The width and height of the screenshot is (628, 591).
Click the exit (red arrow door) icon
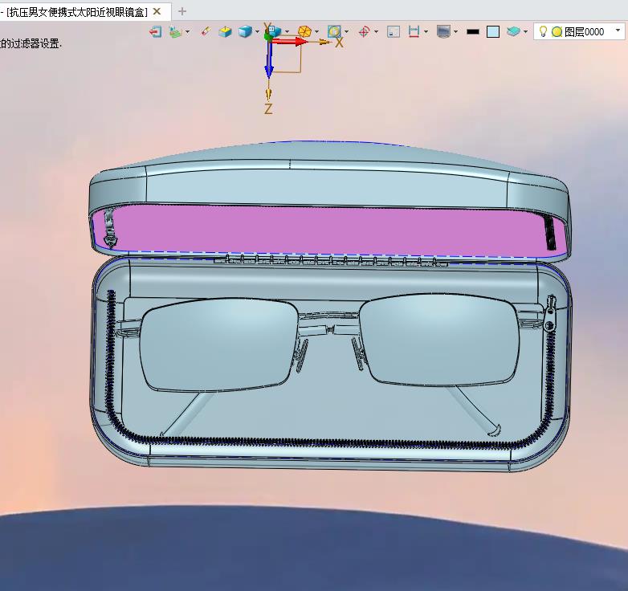click(156, 31)
